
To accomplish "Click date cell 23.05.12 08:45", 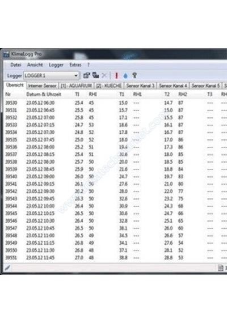I will pos(40,169).
